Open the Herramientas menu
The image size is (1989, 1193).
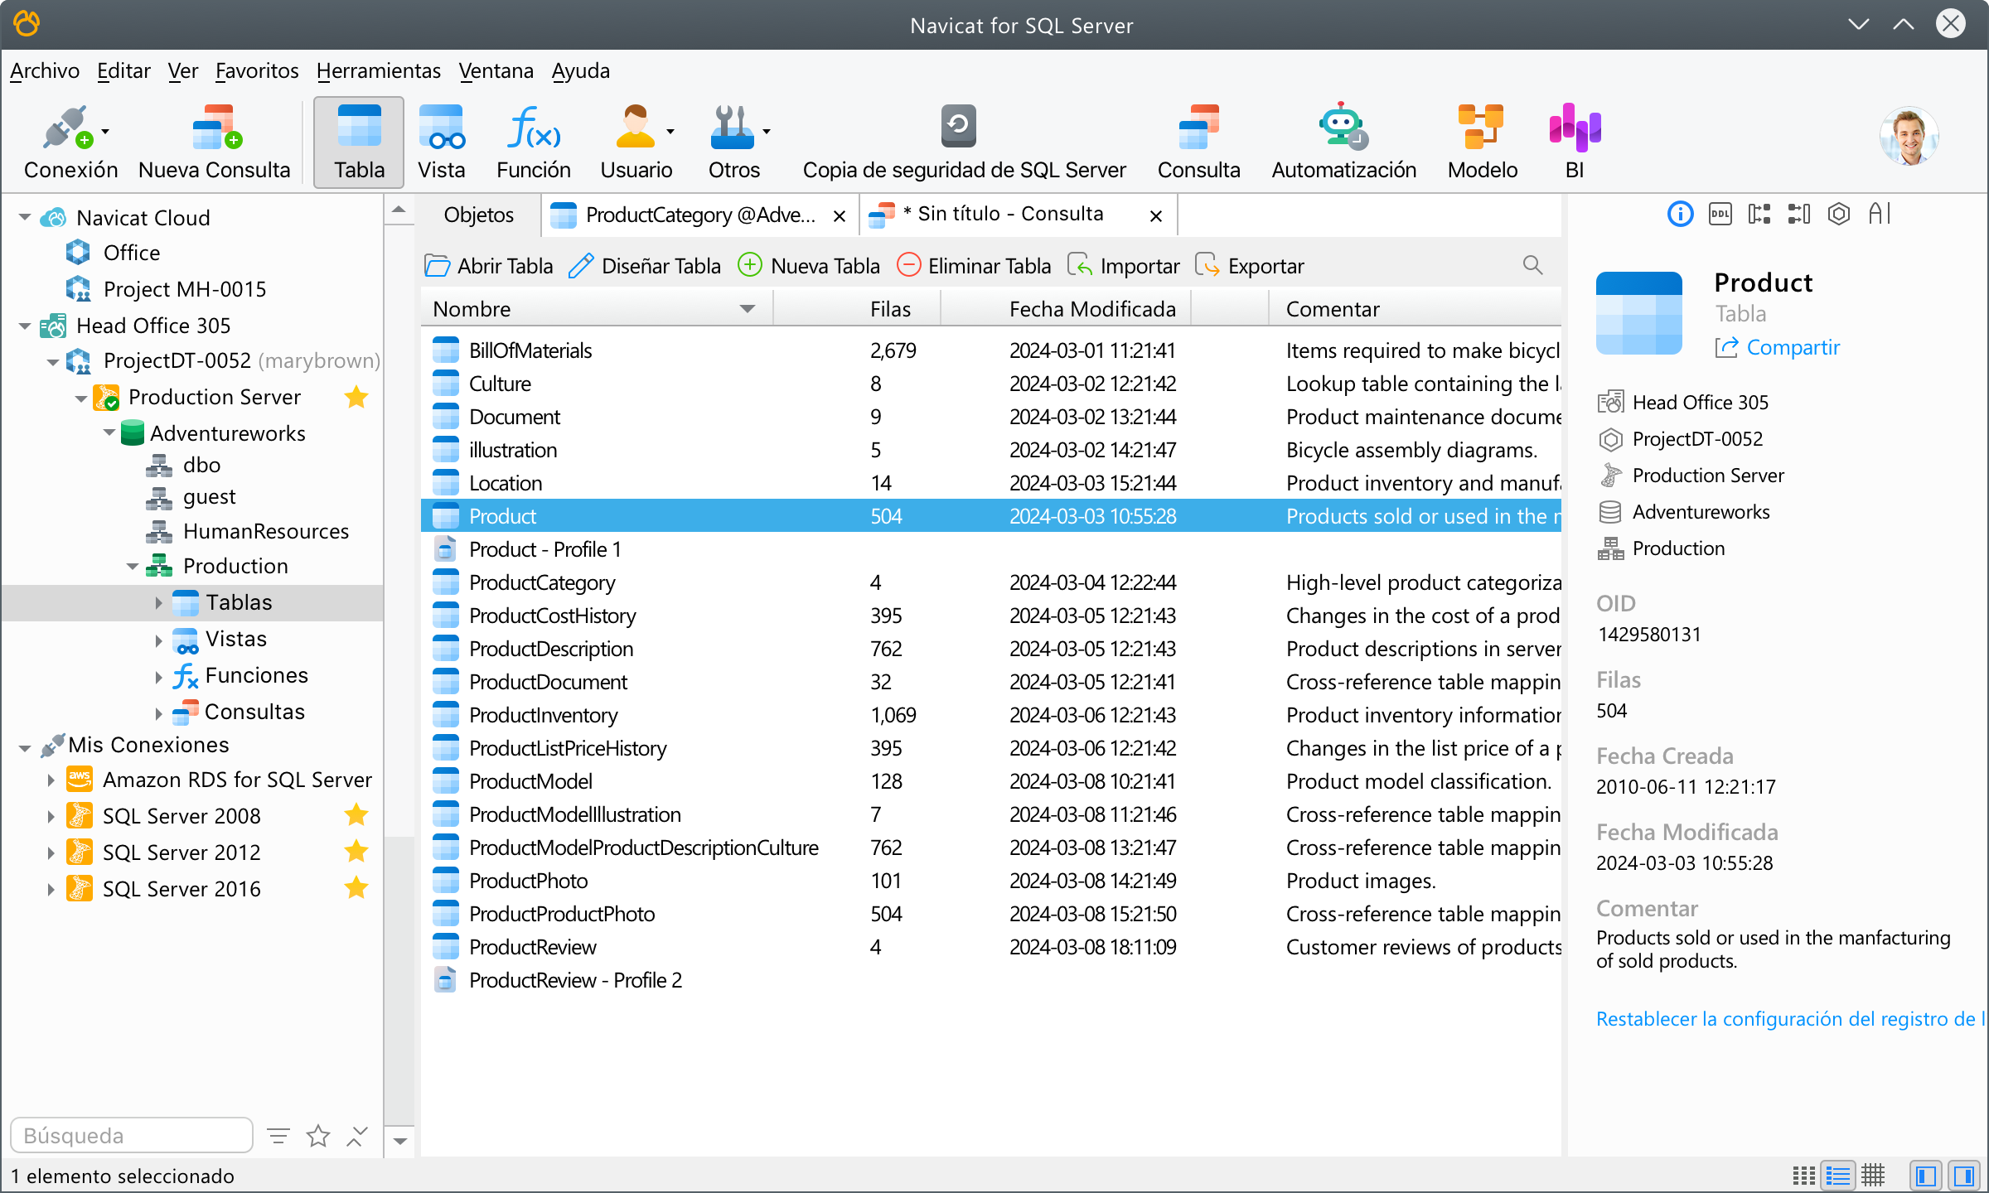378,71
